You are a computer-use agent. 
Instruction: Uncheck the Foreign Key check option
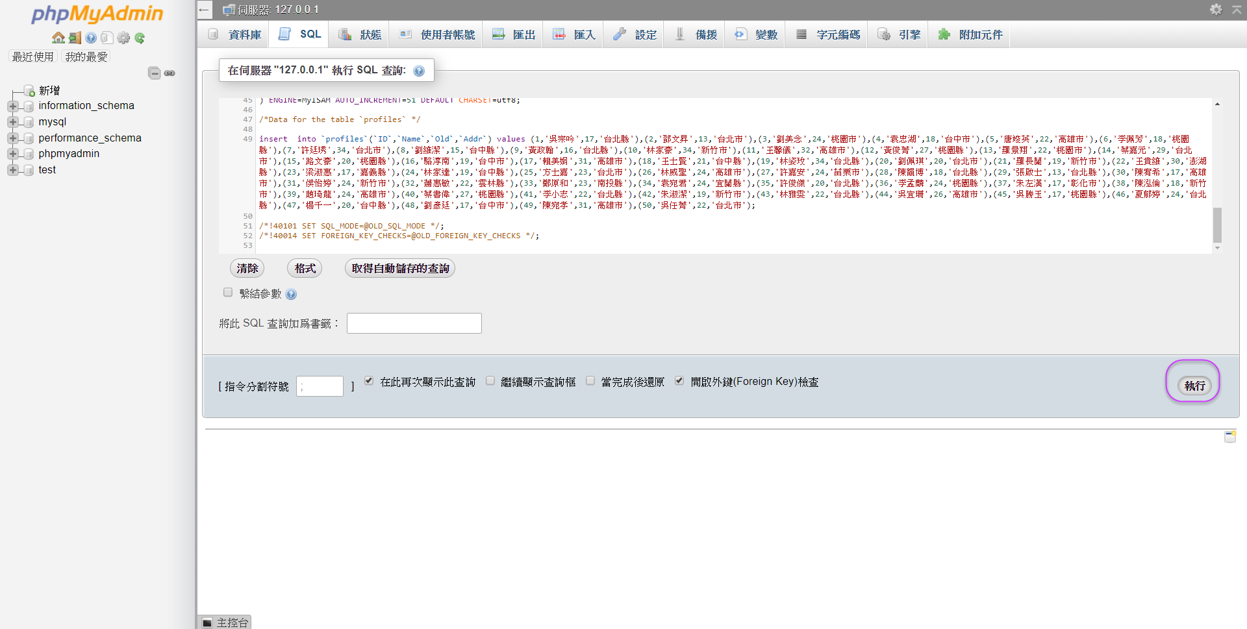[679, 381]
